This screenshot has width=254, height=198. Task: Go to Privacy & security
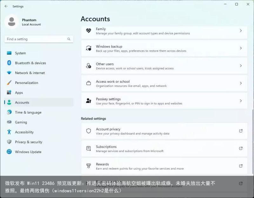click(x=39, y=142)
